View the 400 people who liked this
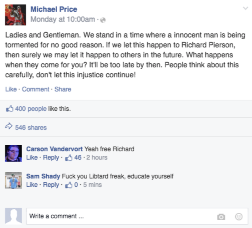Image resolution: width=252 pixels, height=228 pixels. click(31, 109)
